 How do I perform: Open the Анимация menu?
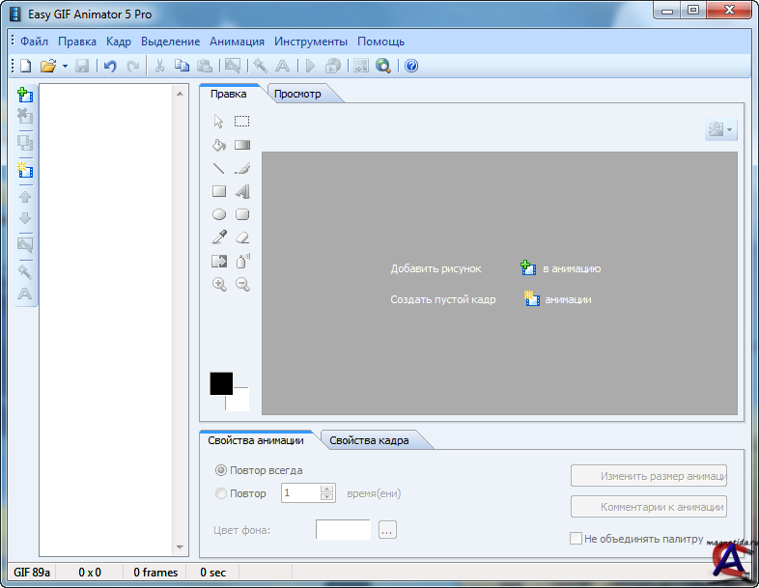tap(237, 42)
